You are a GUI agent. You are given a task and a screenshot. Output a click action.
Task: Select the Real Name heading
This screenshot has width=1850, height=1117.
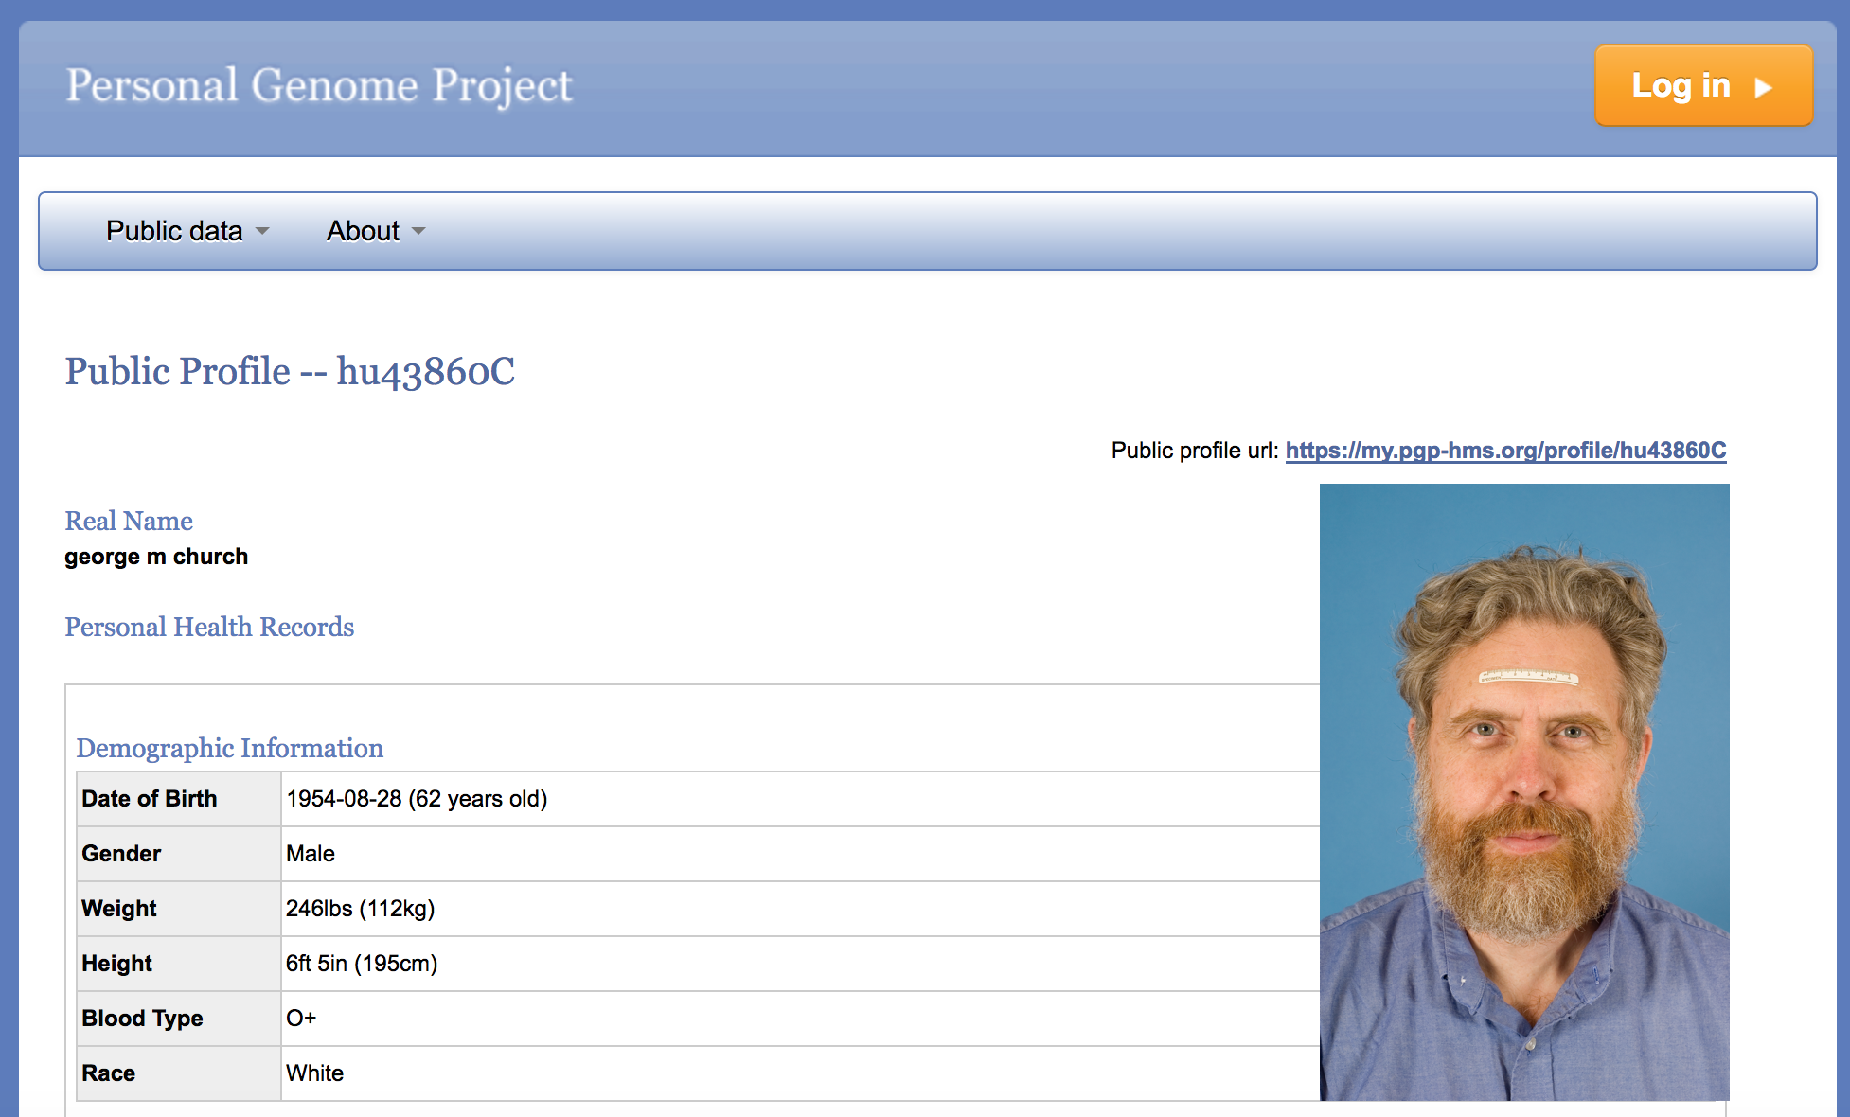pyautogui.click(x=129, y=521)
